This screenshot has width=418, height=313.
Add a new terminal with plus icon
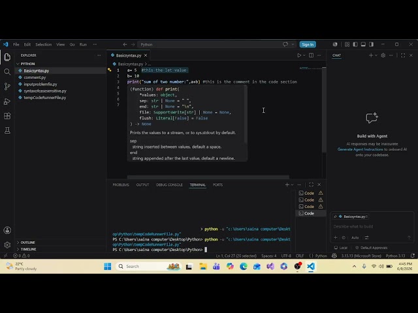coord(287,185)
